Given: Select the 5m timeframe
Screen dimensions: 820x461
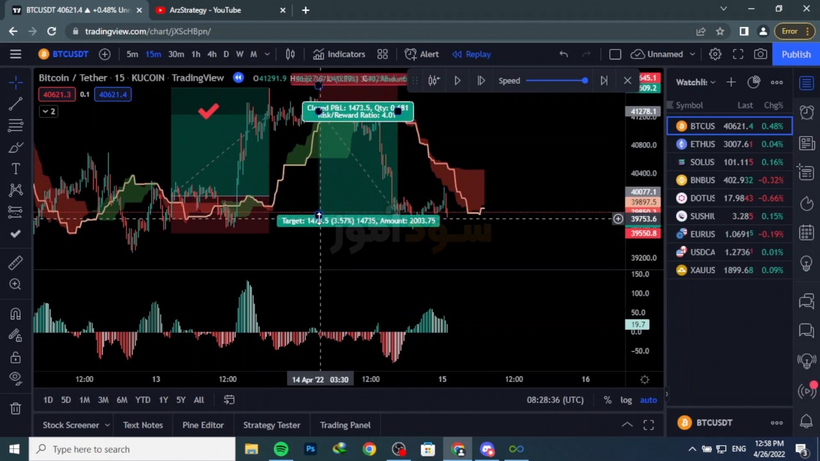Looking at the screenshot, I should coord(132,54).
